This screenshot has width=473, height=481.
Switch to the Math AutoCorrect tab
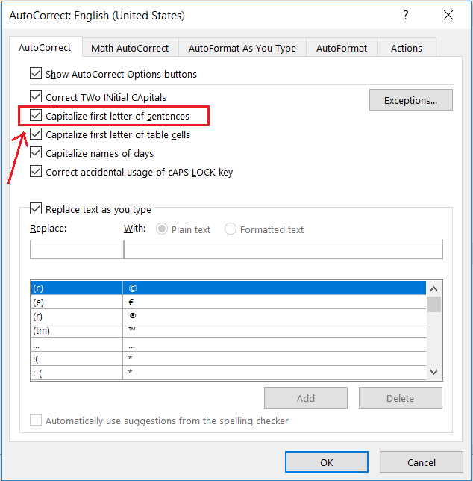[130, 48]
